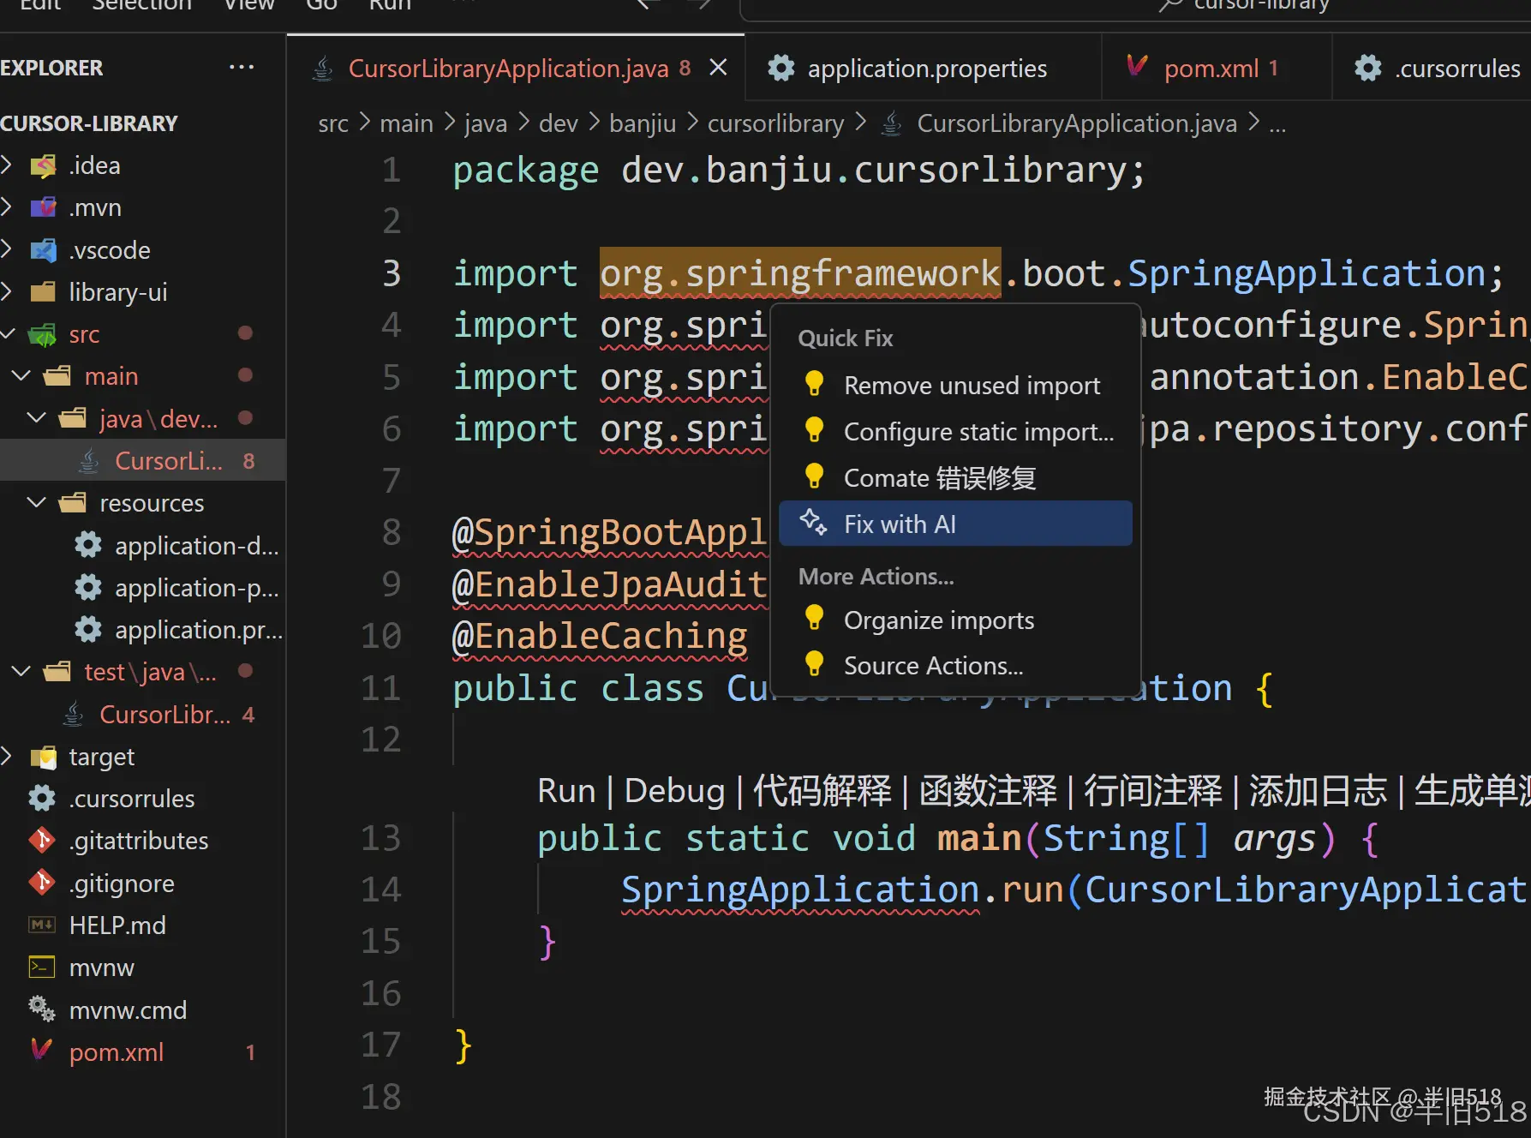Click the 函数注释 code lens
Image resolution: width=1531 pixels, height=1138 pixels.
988,790
